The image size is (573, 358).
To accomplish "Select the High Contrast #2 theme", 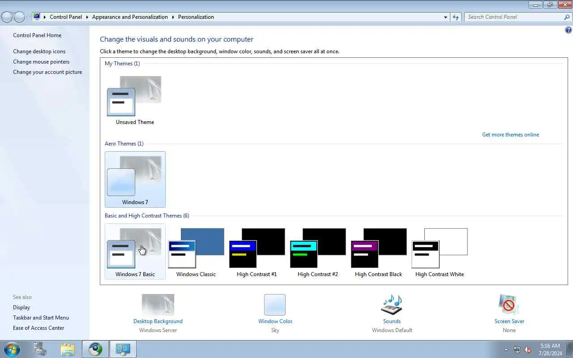I will 317,251.
